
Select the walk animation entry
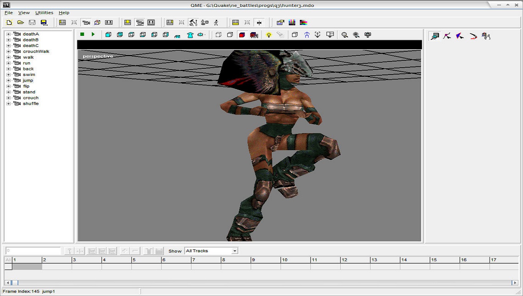(x=28, y=57)
